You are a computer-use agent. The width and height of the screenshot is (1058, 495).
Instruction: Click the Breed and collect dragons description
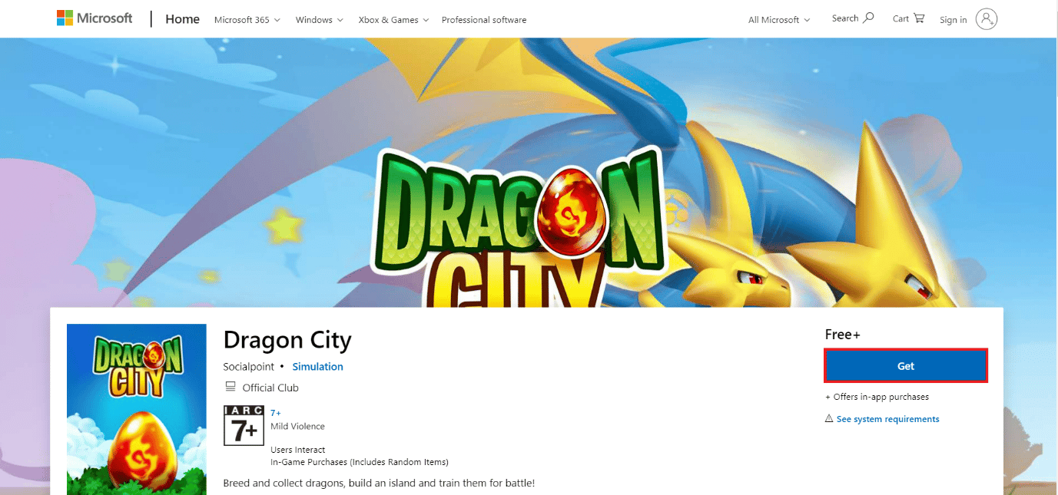379,483
